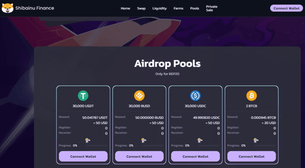305x168 pixels.
Task: Click the blue USDC coin icon
Action: click(195, 95)
